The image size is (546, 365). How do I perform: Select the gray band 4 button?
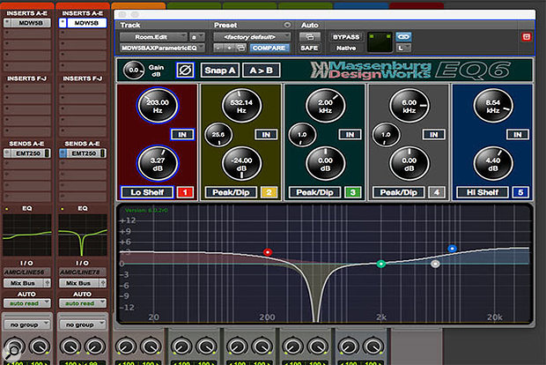[x=437, y=192]
